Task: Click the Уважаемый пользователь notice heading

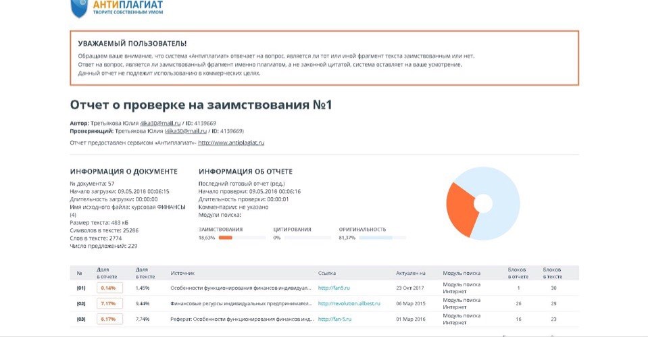Action: point(132,43)
